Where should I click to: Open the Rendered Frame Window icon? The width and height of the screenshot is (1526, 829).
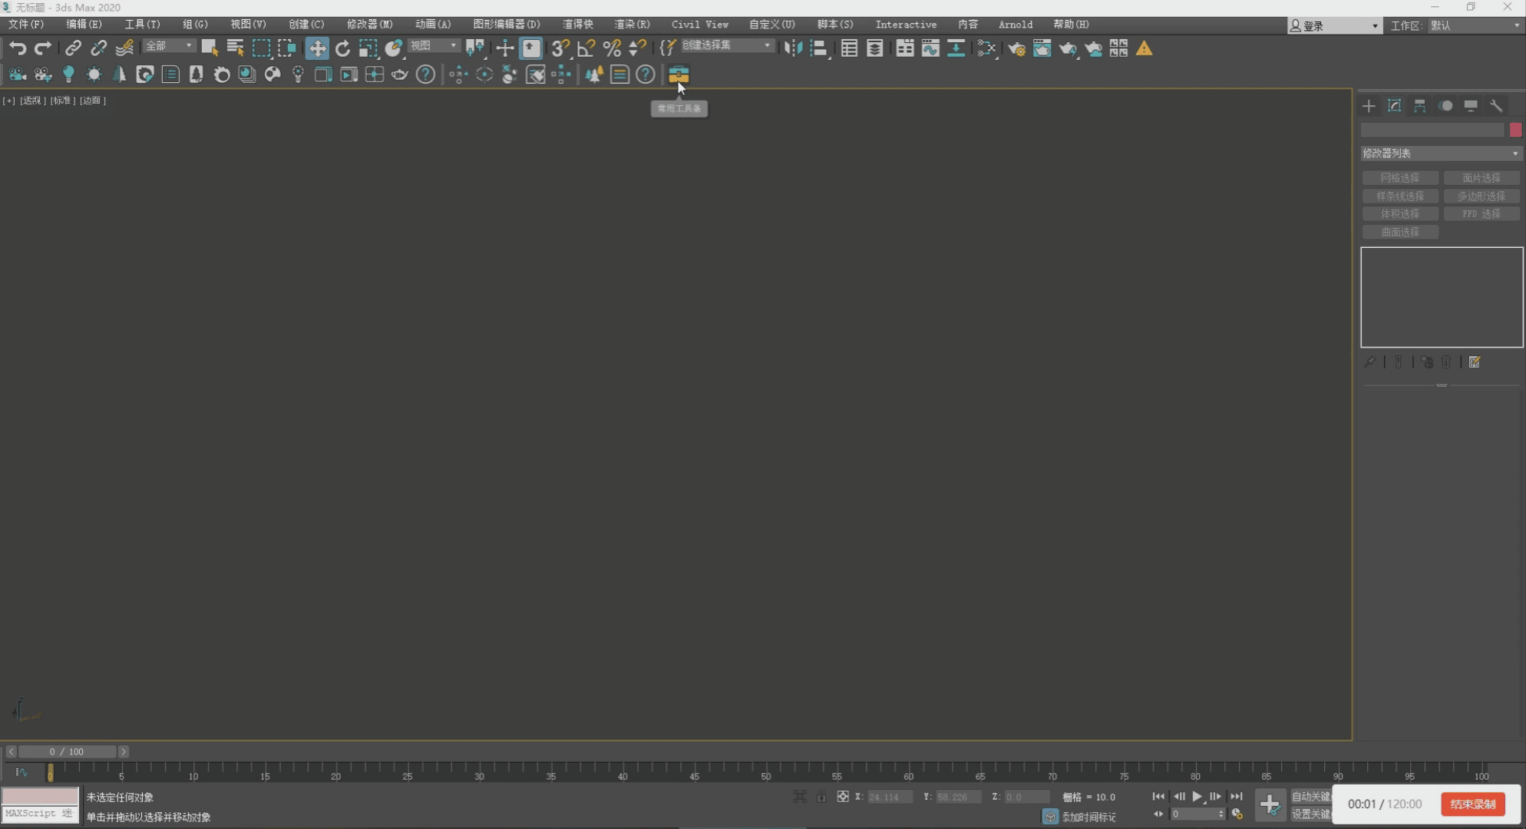point(1042,48)
